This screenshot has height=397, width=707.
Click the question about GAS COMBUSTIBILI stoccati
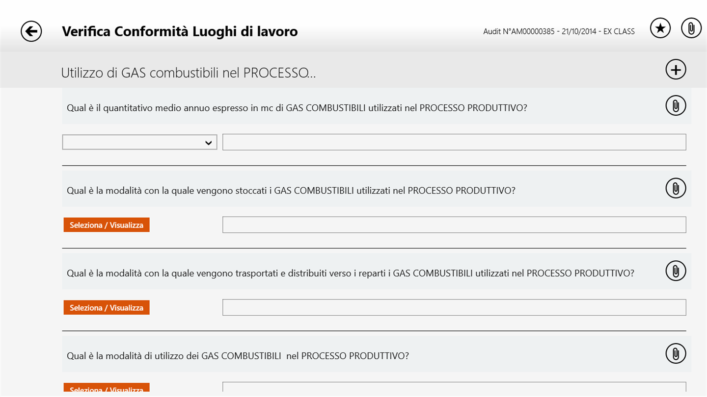(x=291, y=191)
